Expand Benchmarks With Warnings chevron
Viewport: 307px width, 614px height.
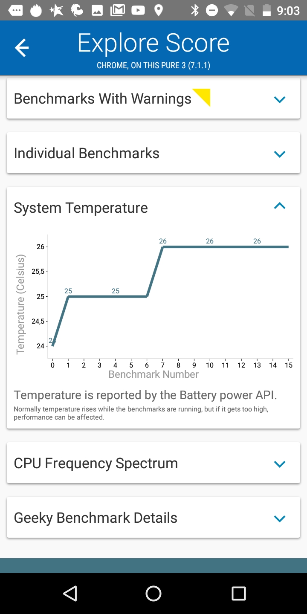[279, 99]
